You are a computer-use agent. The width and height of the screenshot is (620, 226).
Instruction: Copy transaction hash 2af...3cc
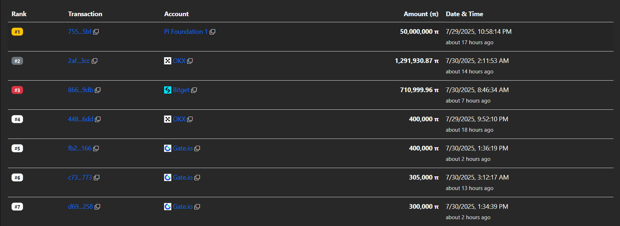95,61
